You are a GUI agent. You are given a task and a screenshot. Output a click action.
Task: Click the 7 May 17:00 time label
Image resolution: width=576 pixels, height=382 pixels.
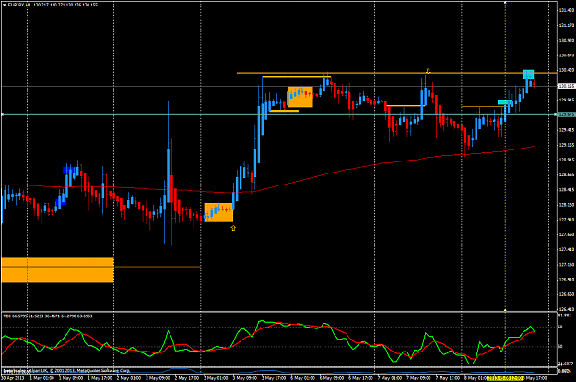pyautogui.click(x=448, y=378)
